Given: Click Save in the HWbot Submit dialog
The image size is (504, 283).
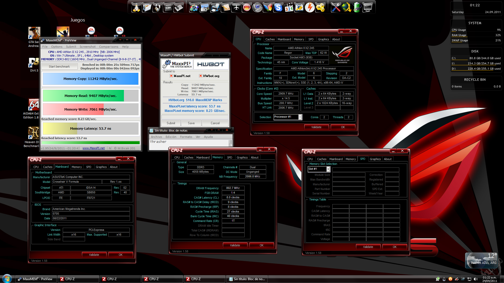Looking at the screenshot, I should (191, 123).
